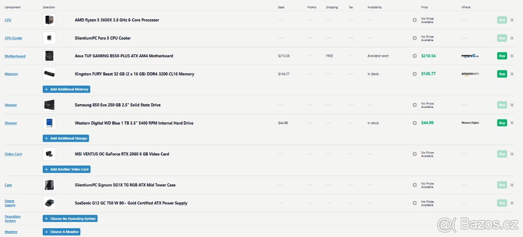
Task: Open the CPU component link
Action: coord(8,20)
